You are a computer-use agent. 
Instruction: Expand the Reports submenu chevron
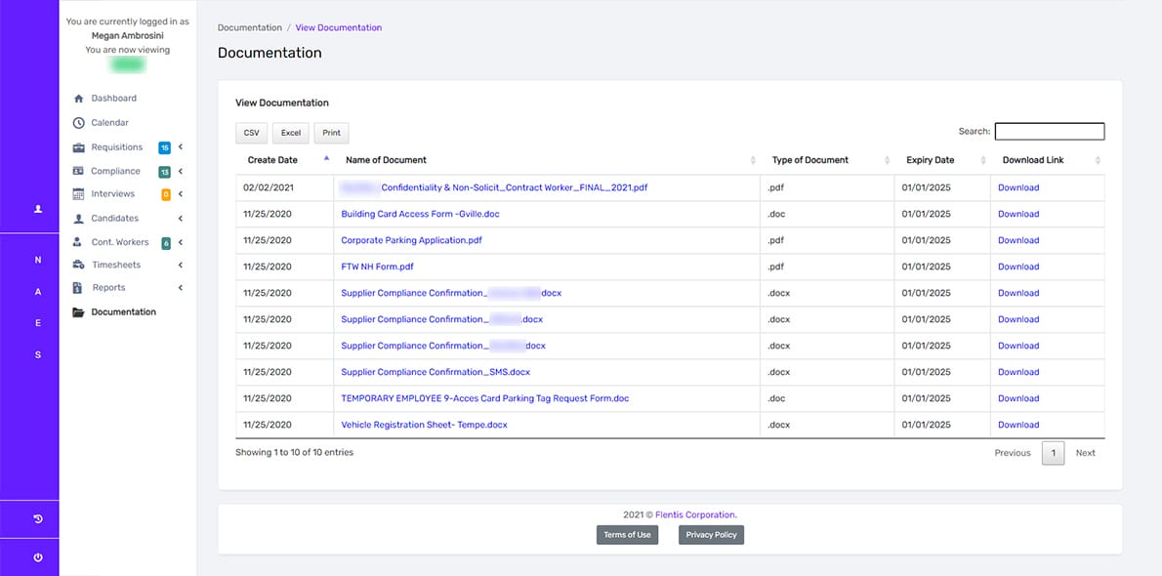point(181,288)
